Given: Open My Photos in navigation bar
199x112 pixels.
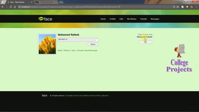Looking at the screenshot, I should click(132, 19).
